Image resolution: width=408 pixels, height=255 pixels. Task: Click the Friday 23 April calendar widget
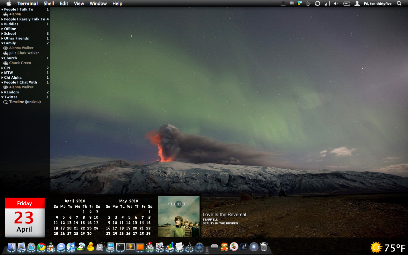coord(25,217)
